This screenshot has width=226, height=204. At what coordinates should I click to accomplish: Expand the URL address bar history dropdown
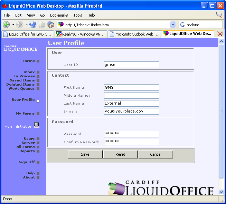pos(173,25)
